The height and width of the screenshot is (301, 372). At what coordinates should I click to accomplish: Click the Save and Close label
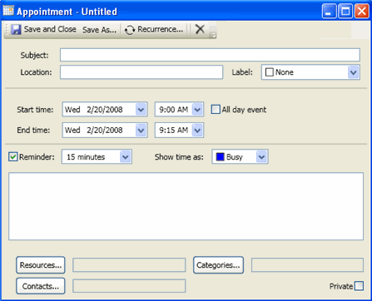click(x=50, y=29)
